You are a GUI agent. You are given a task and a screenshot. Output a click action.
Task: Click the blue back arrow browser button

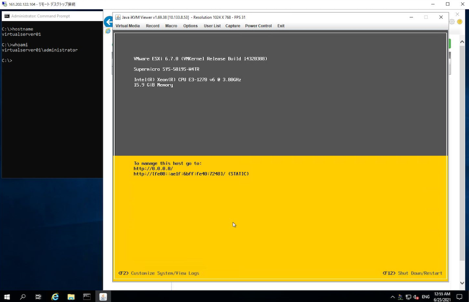108,22
